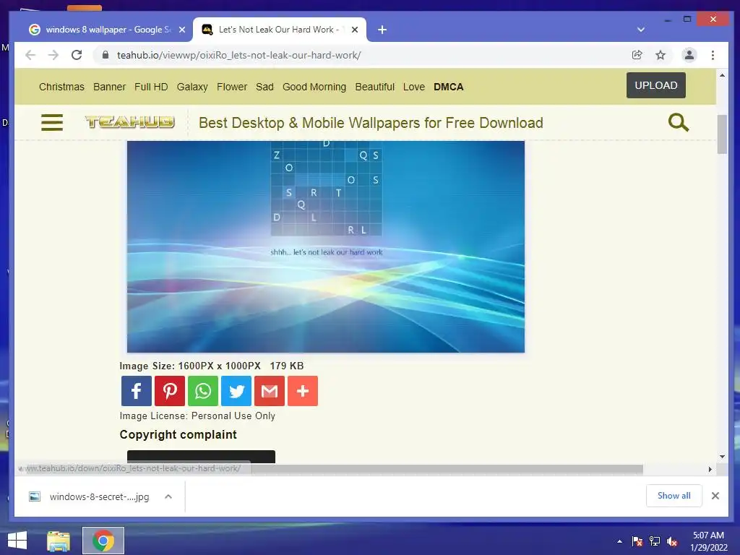Share on Pinterest
This screenshot has width=740, height=555.
click(170, 391)
